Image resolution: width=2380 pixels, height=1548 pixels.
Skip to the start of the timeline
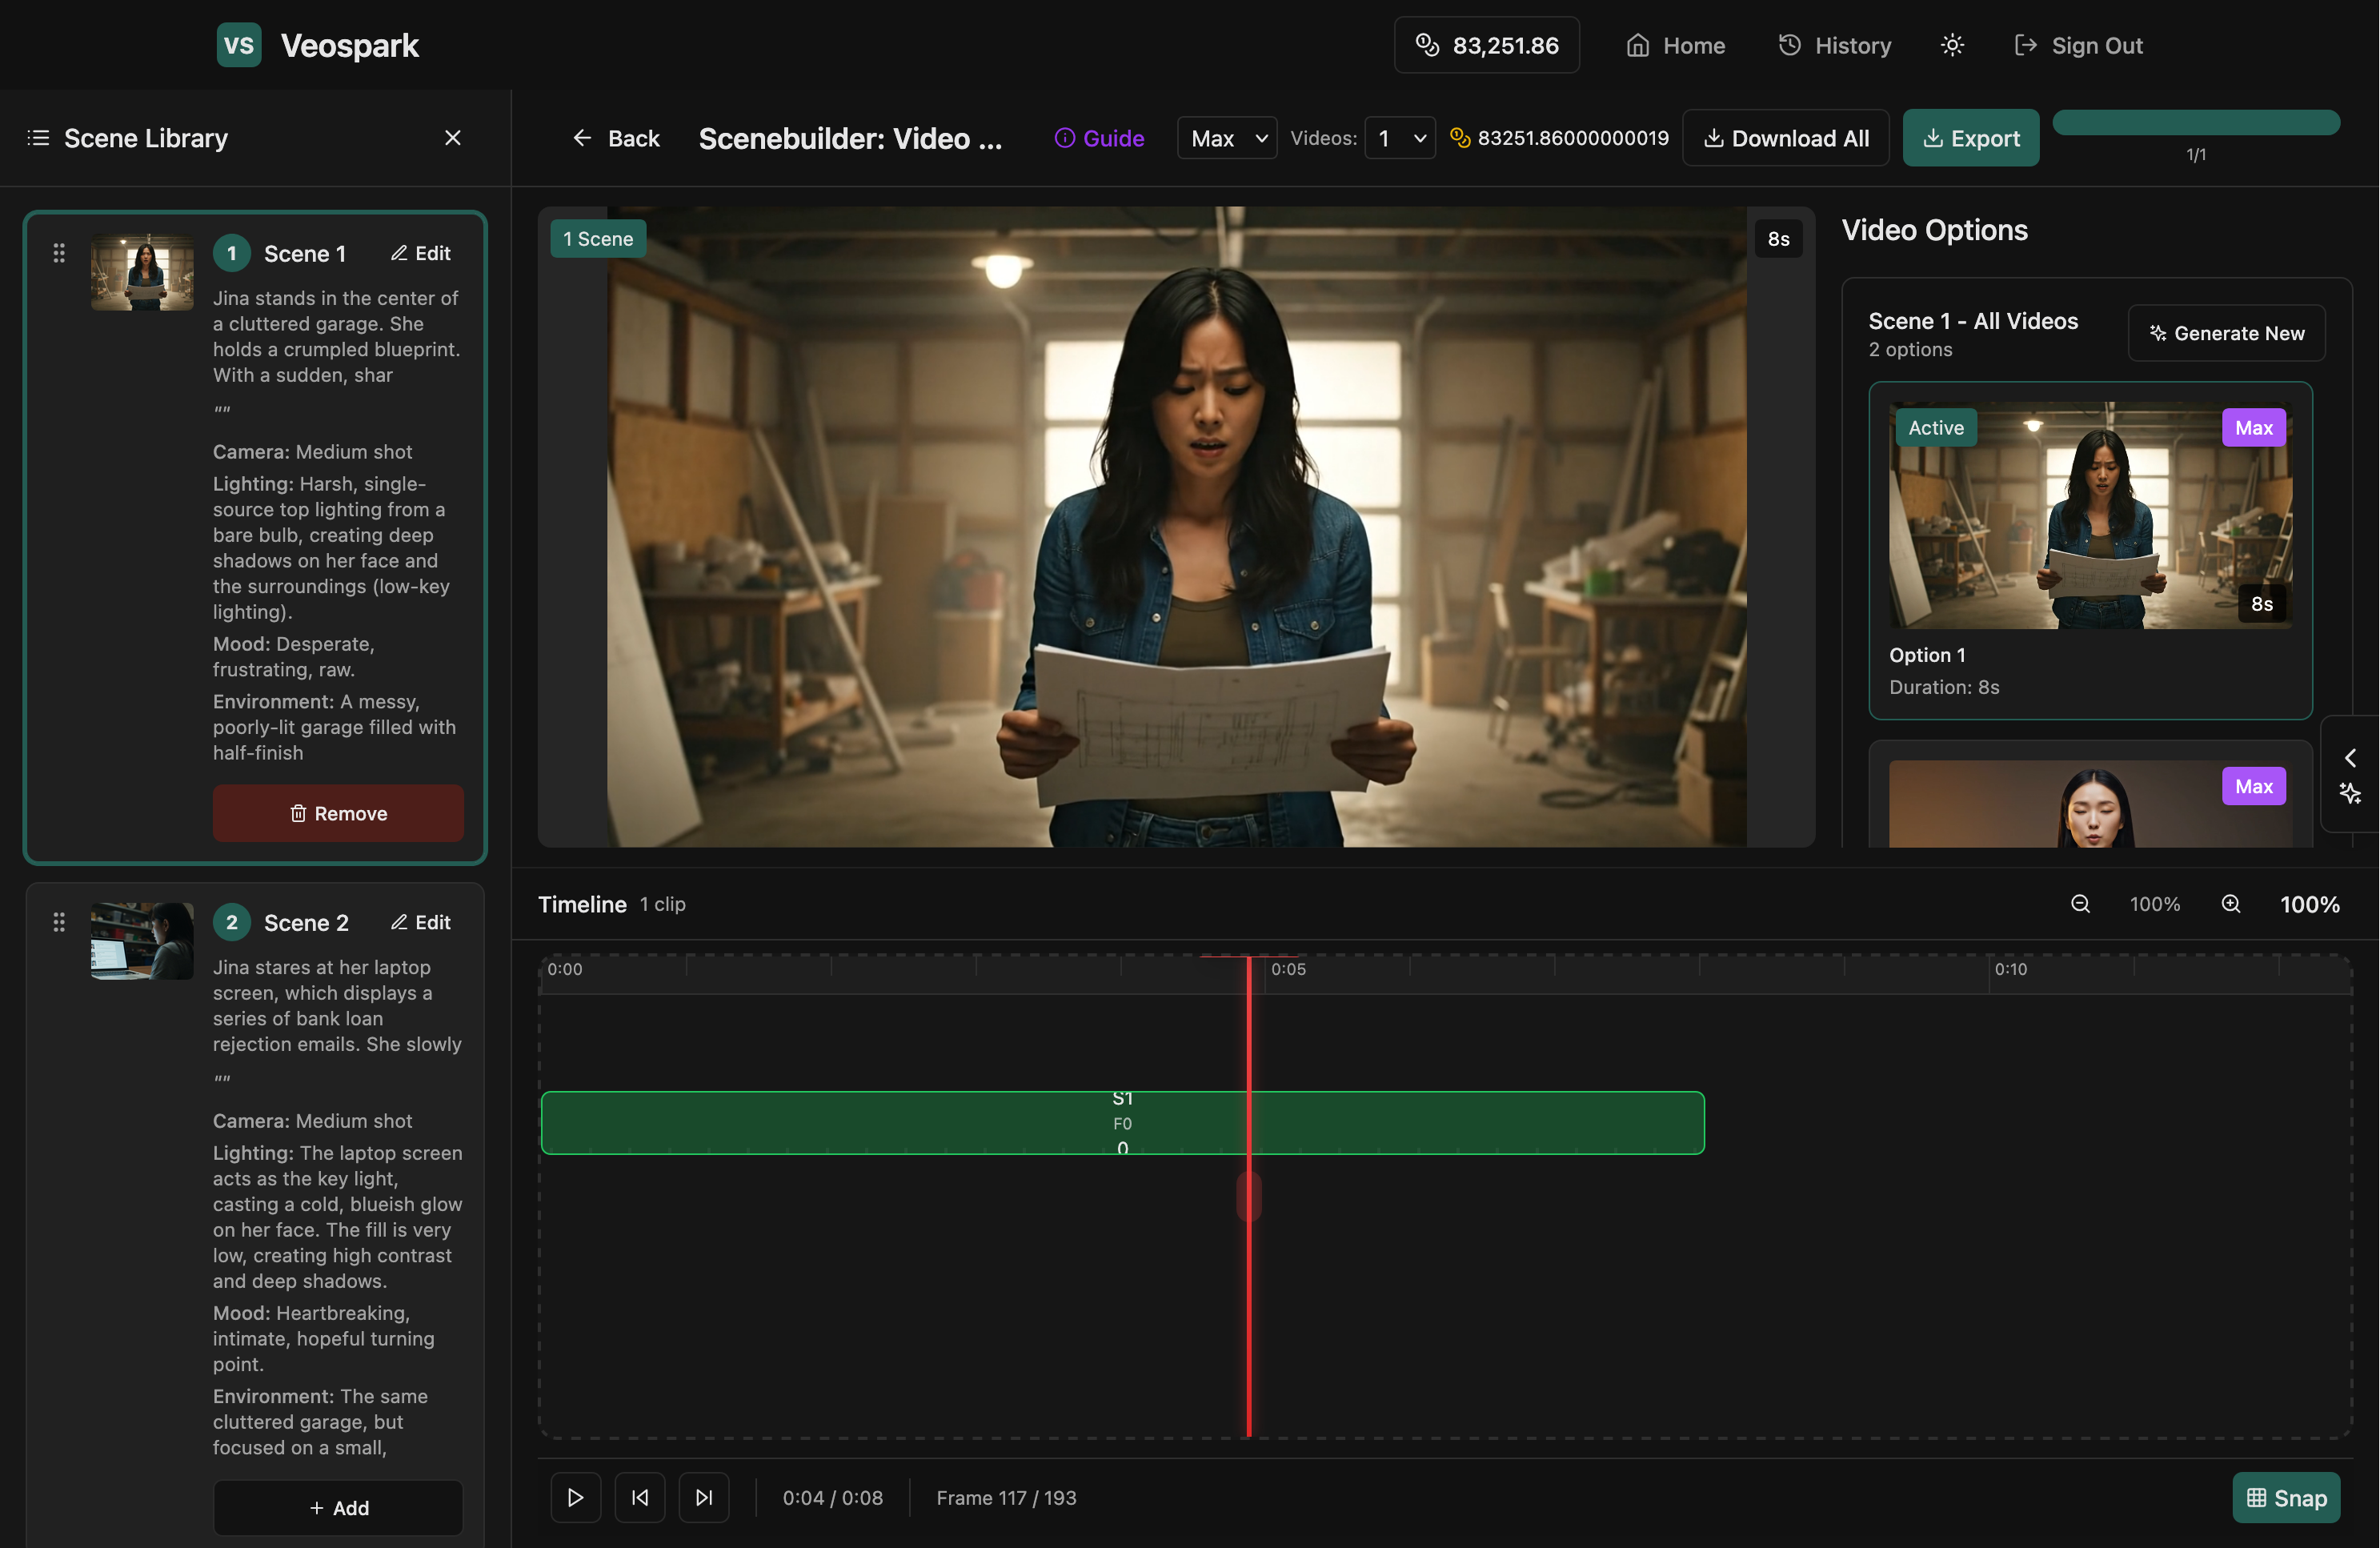pyautogui.click(x=640, y=1497)
